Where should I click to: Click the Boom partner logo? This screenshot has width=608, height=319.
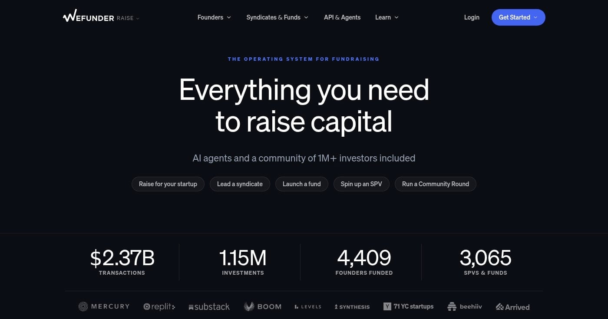tap(263, 306)
